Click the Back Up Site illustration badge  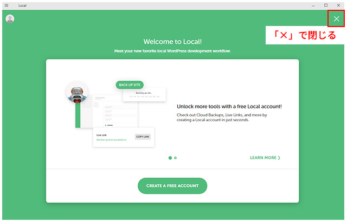130,85
